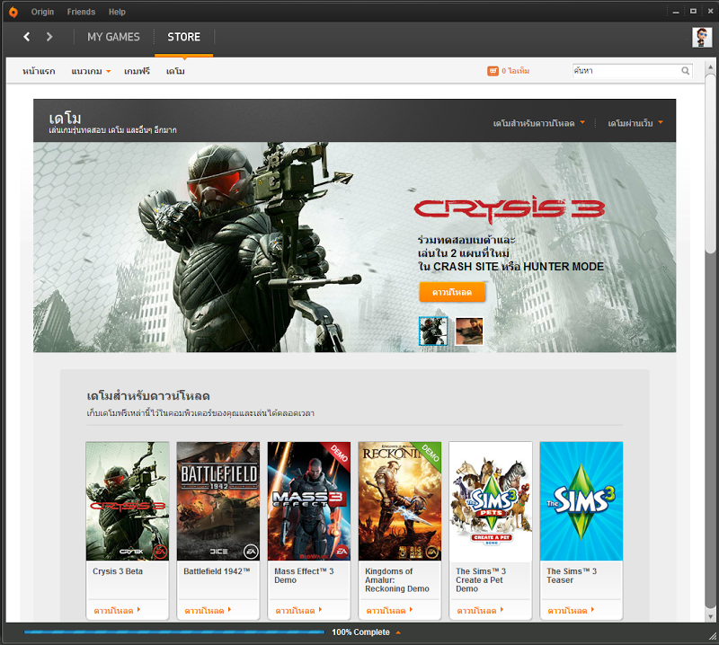Download Mass Effect 3 Demo via ดาวน์โหลด

pyautogui.click(x=298, y=611)
